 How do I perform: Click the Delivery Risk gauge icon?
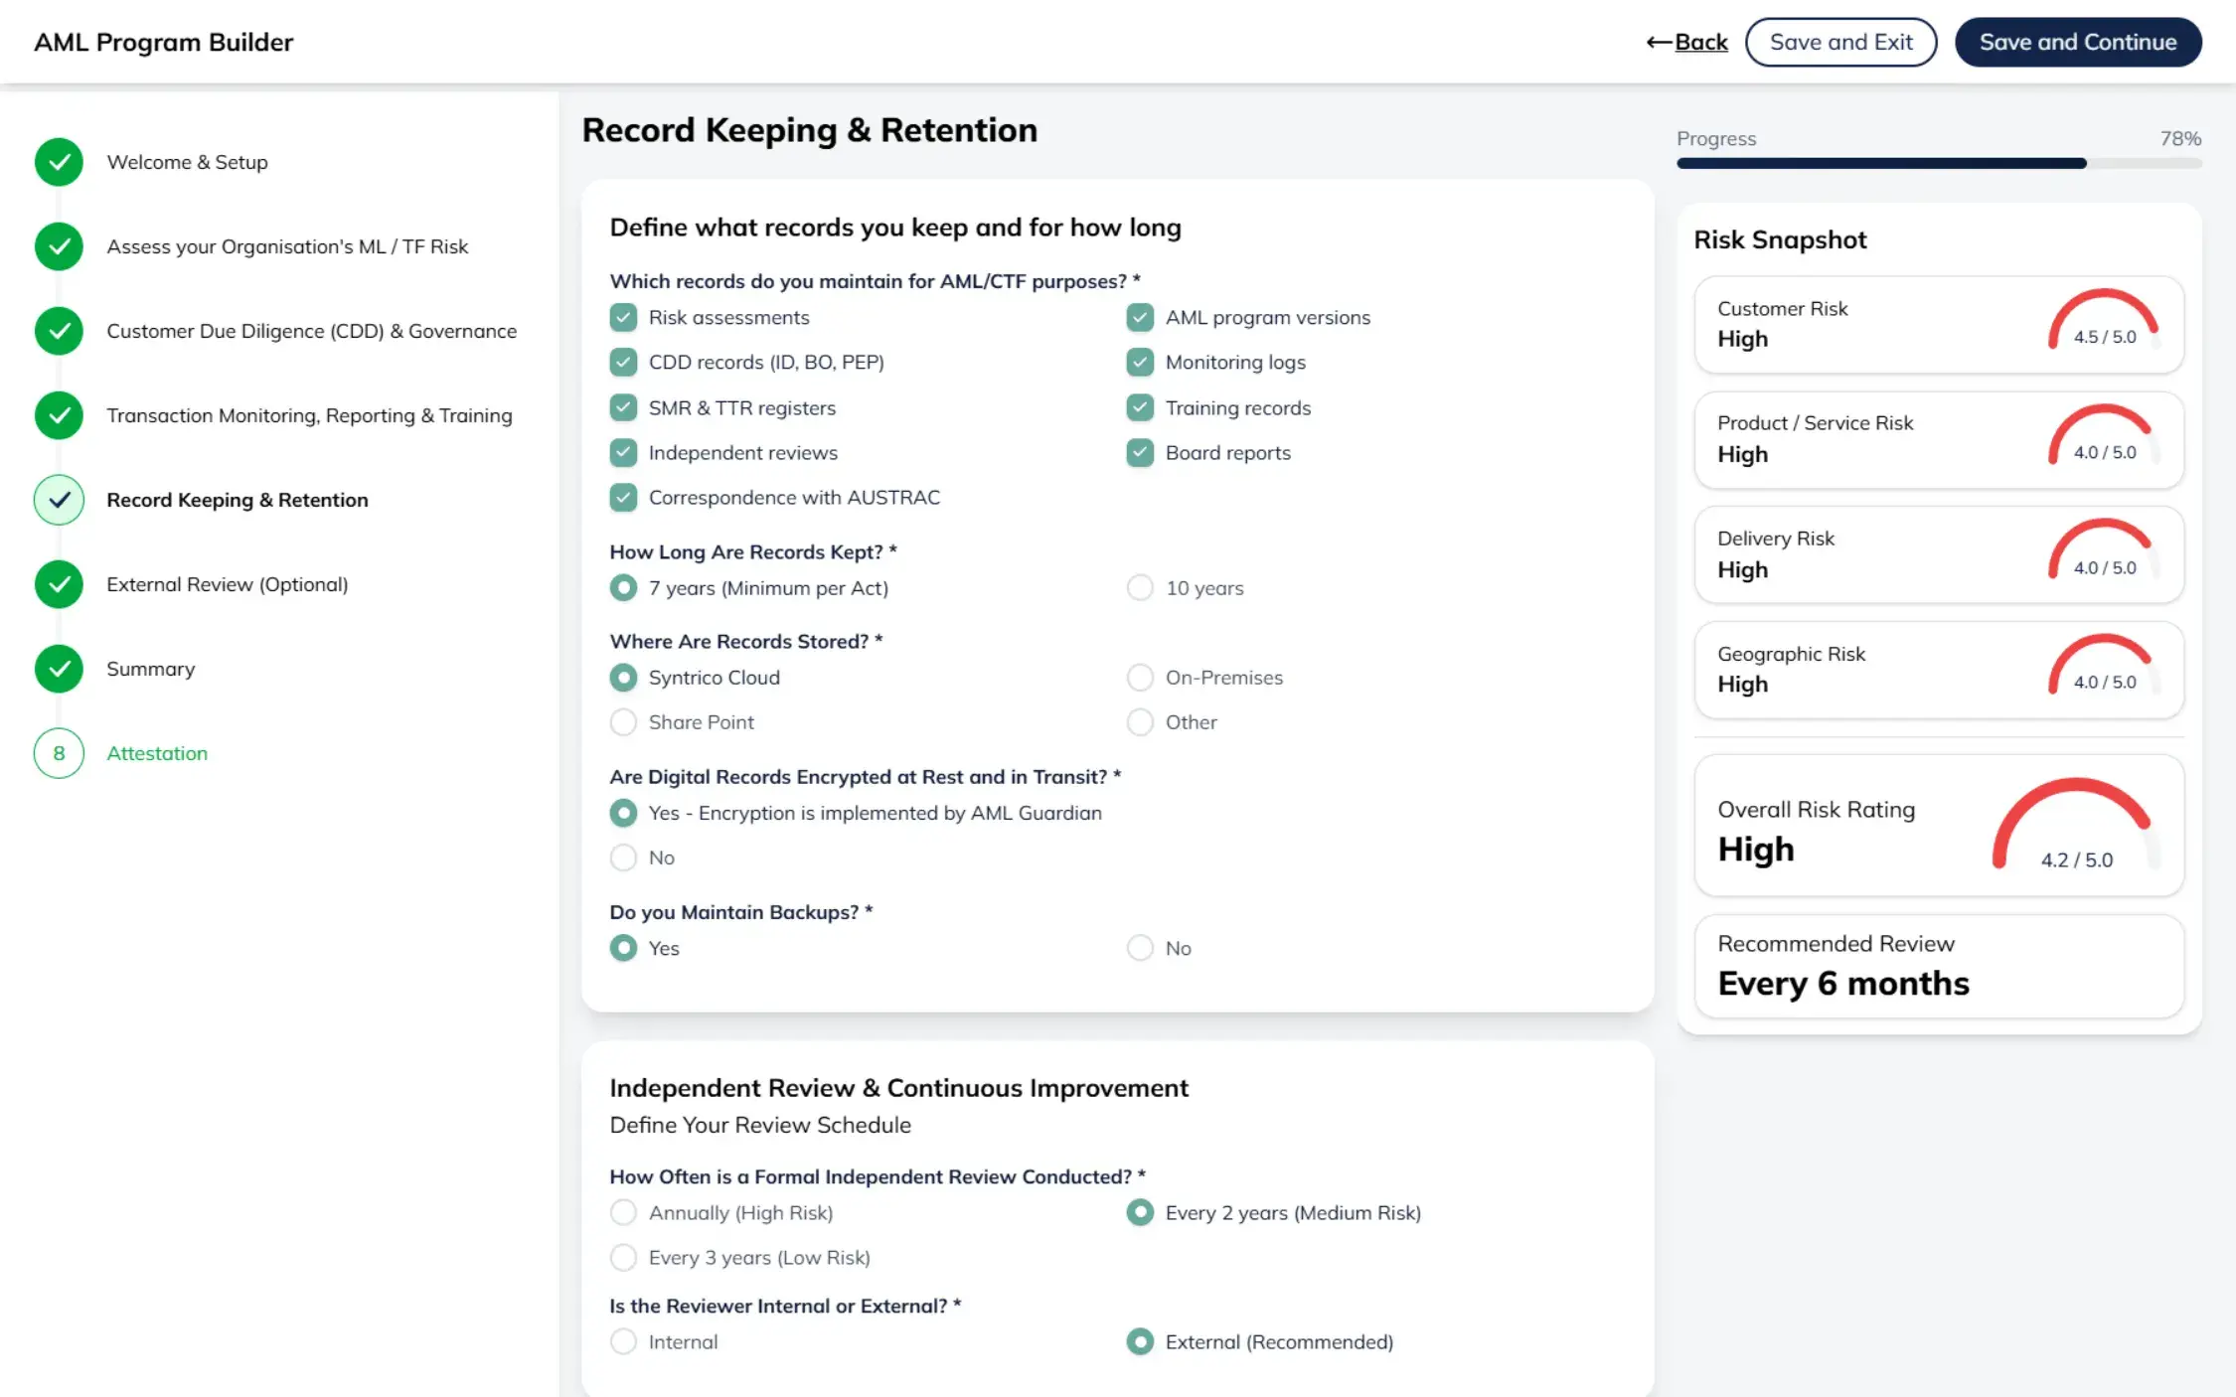(x=2103, y=549)
